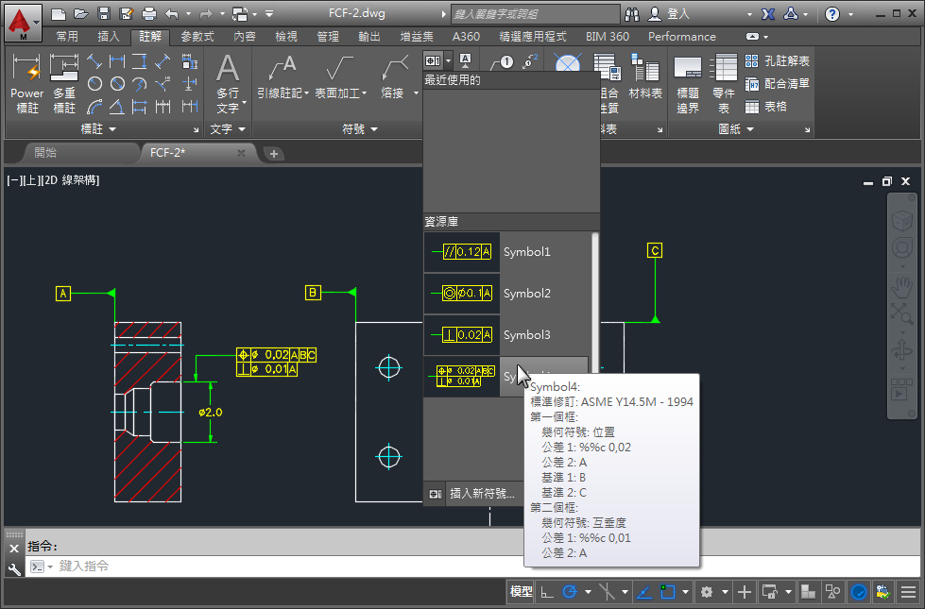Screen dimensions: 925x609
Task: Print the drawing using the plot icon
Action: [x=149, y=13]
